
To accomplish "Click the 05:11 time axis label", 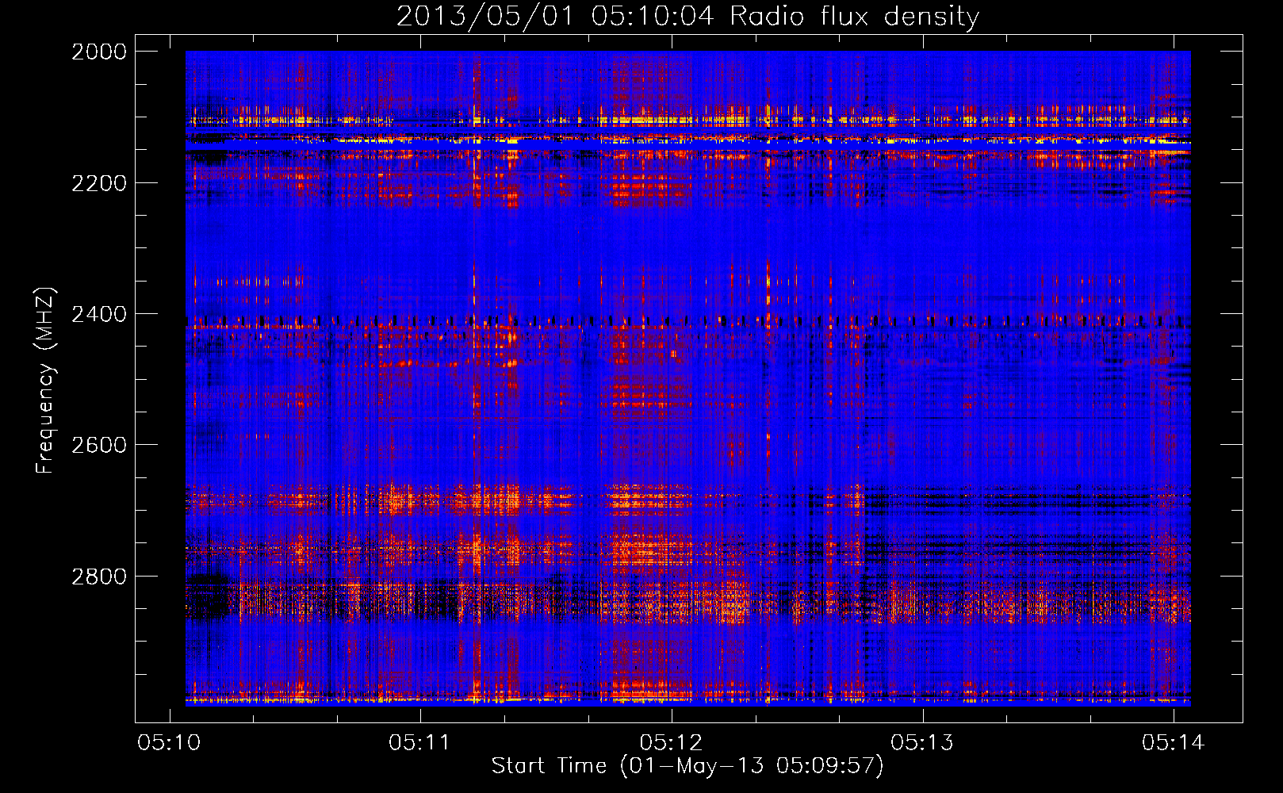I will [419, 743].
